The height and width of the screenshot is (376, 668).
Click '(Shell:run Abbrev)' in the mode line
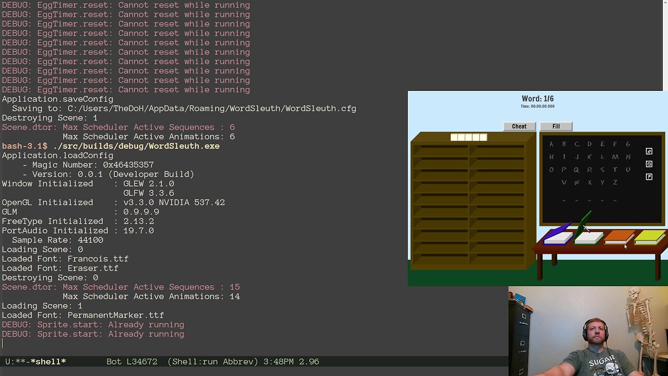coord(212,361)
